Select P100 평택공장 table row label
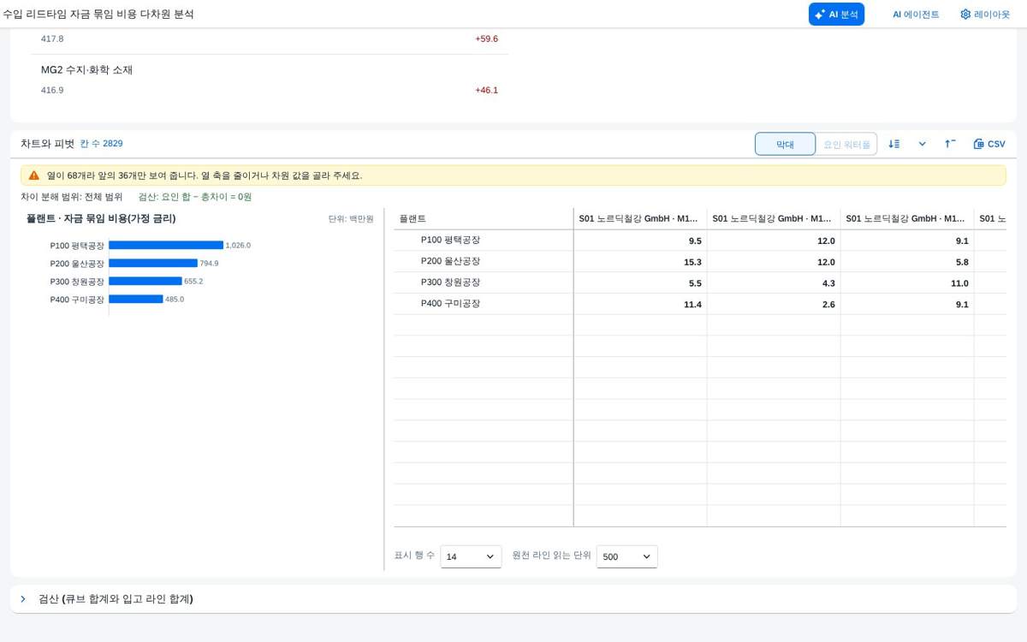Screen dimensions: 1027x642 450,240
